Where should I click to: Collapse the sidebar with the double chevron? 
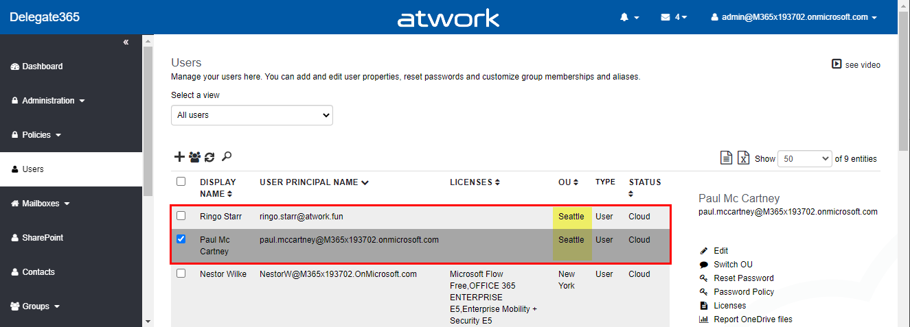126,43
